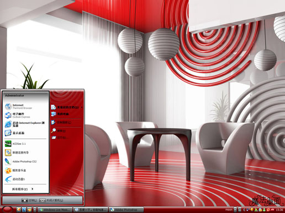
Task: Open the orange music box program entry
Action: [25, 170]
